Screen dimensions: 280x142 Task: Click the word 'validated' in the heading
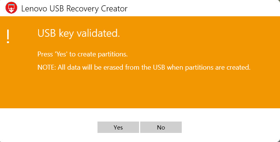pos(97,33)
